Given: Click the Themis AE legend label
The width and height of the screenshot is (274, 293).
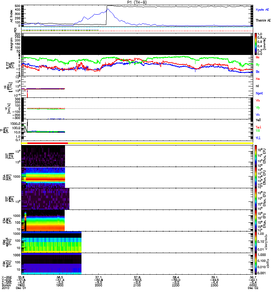Looking at the screenshot, I should coord(263,21).
